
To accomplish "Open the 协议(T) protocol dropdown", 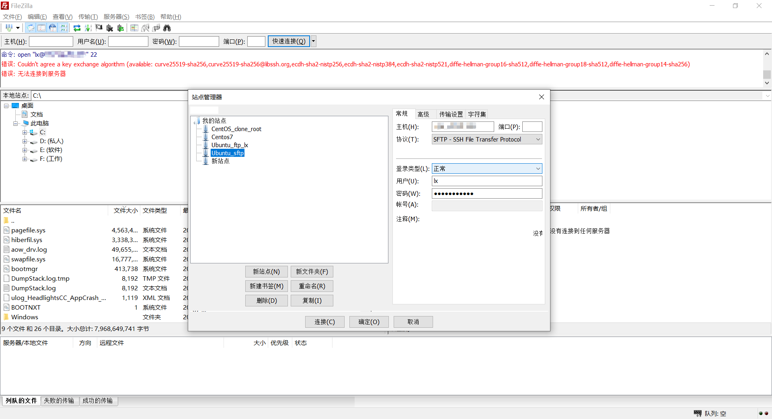I will click(x=487, y=140).
